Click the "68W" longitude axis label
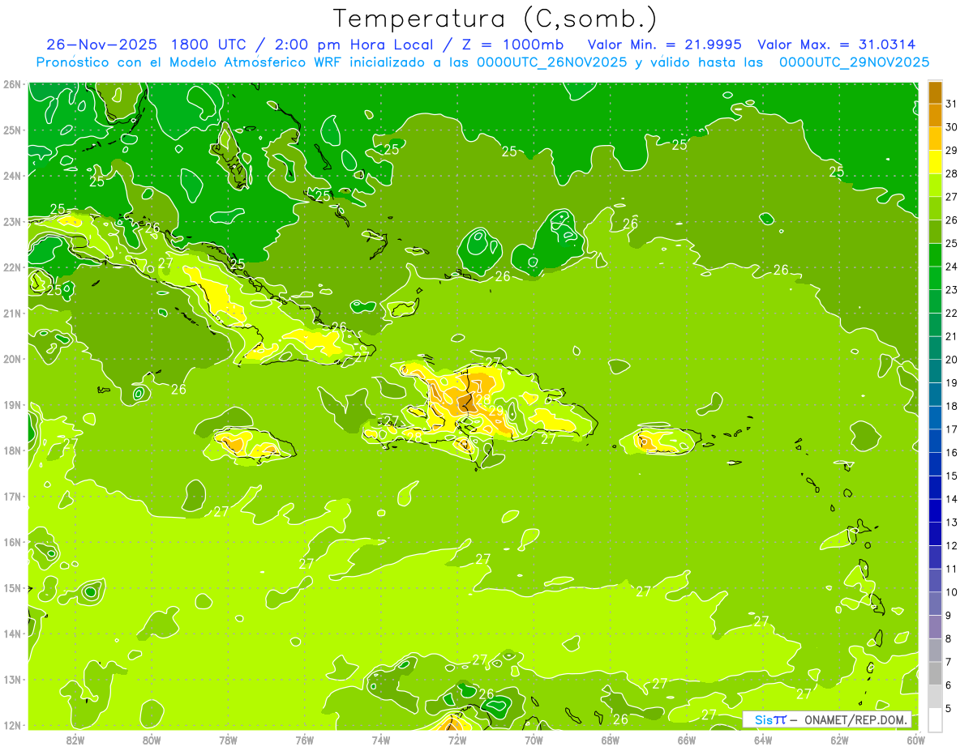 (x=611, y=740)
